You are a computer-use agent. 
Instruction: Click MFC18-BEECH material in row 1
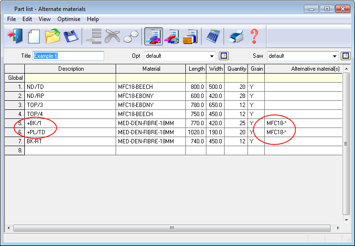pos(151,87)
